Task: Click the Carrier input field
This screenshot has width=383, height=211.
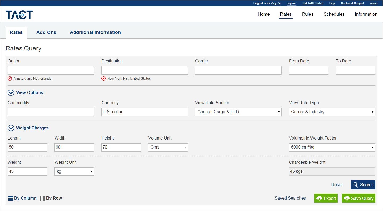Action: tap(238, 70)
